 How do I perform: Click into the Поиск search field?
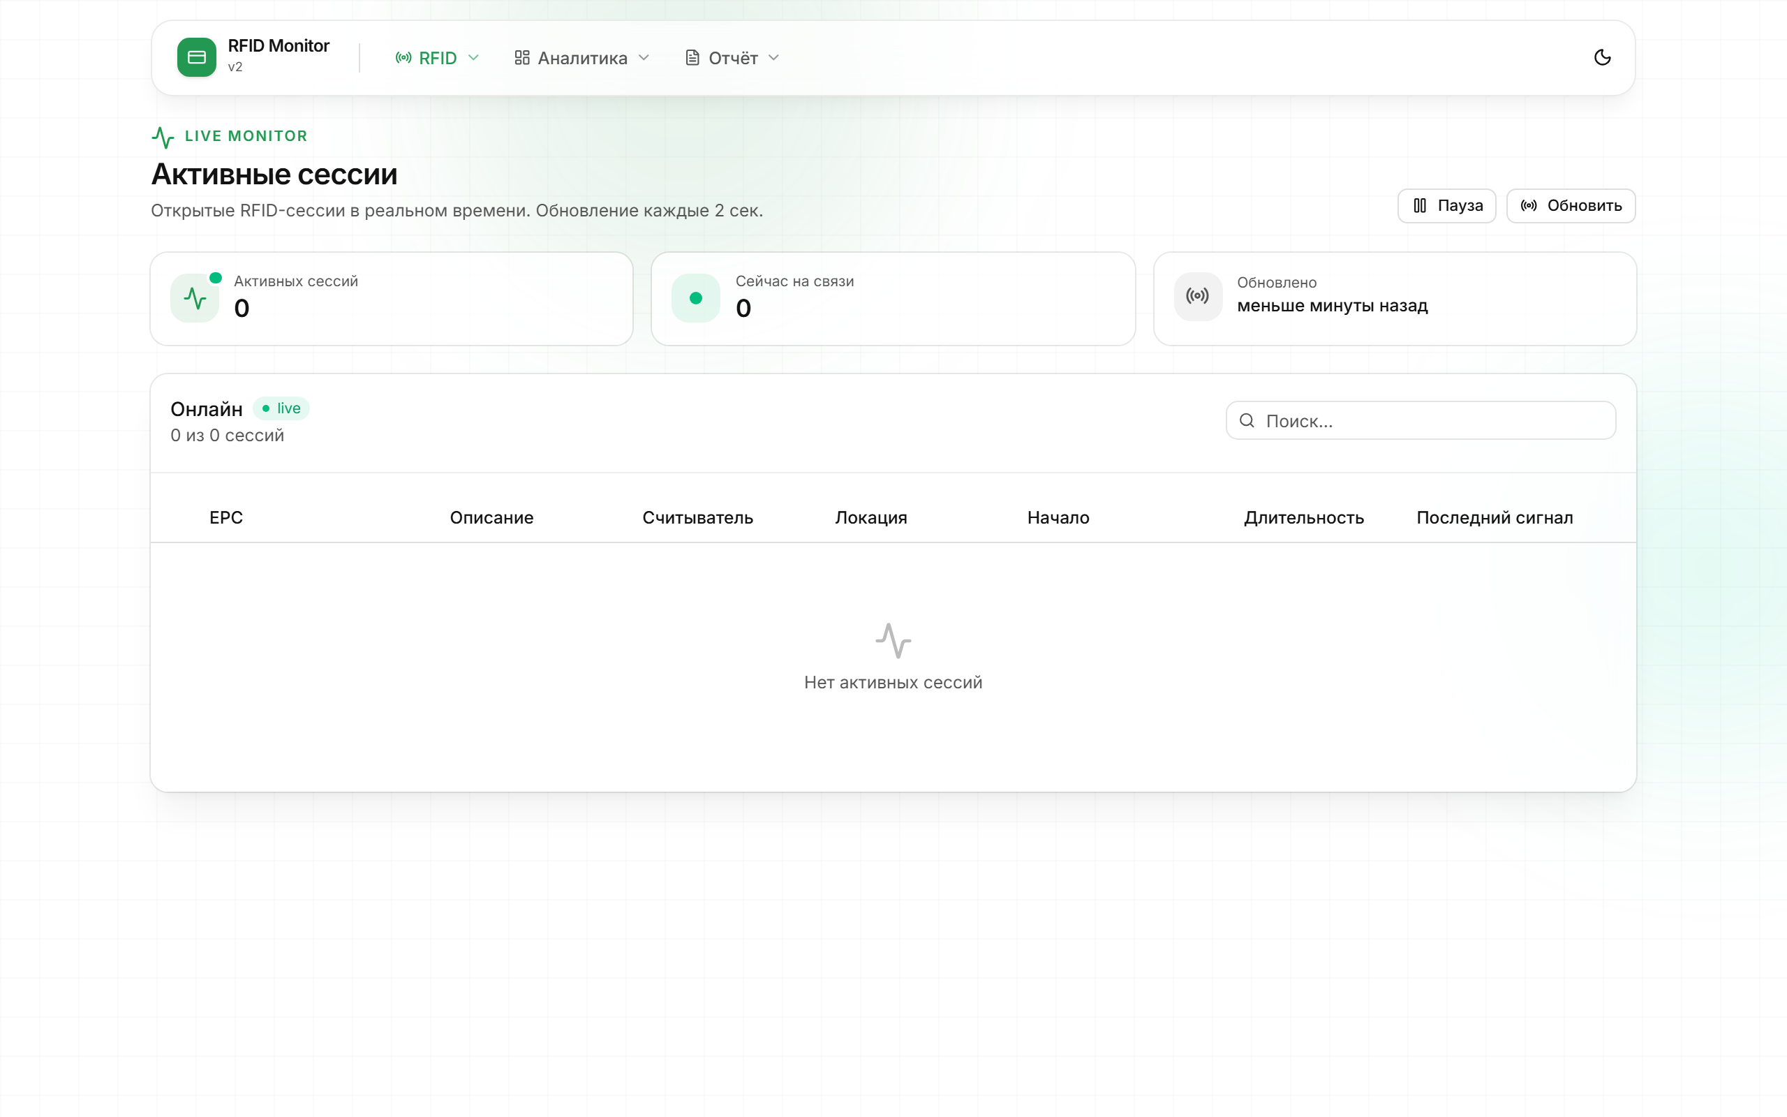tap(1421, 420)
